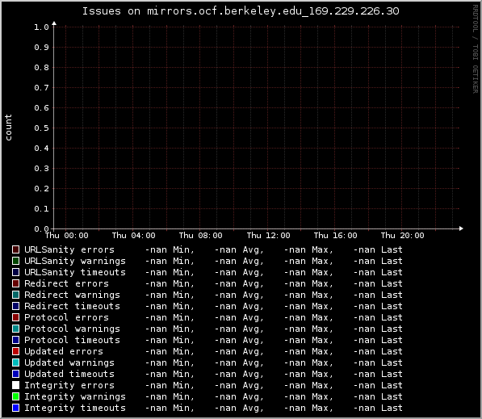Click the Redirect warnings teal swatch
Viewport: 482px width, 419px height.
pyautogui.click(x=15, y=295)
